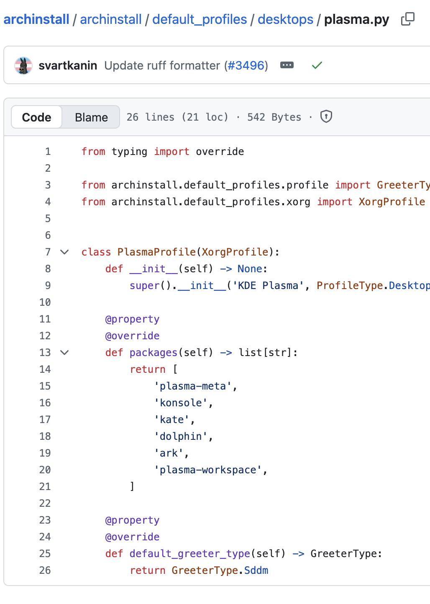Click the '542 Bytes' file size text

(x=274, y=117)
